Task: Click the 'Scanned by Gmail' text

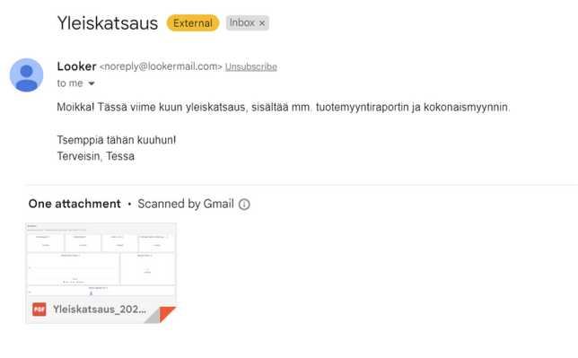Action: [x=186, y=204]
